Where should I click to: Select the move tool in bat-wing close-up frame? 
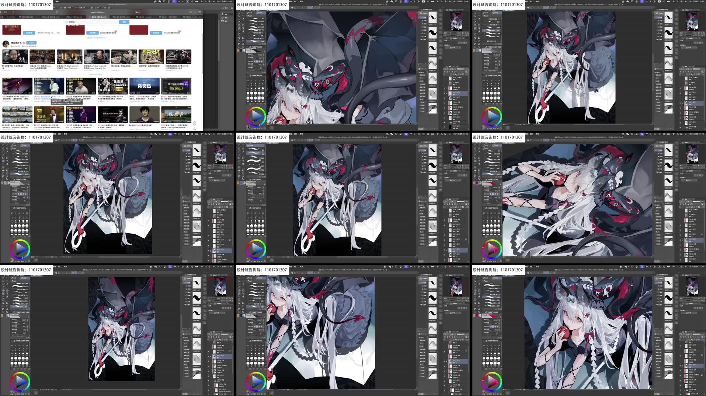click(x=243, y=16)
